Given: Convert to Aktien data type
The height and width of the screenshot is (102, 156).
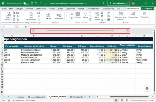Looking at the screenshot, I should [48, 16].
